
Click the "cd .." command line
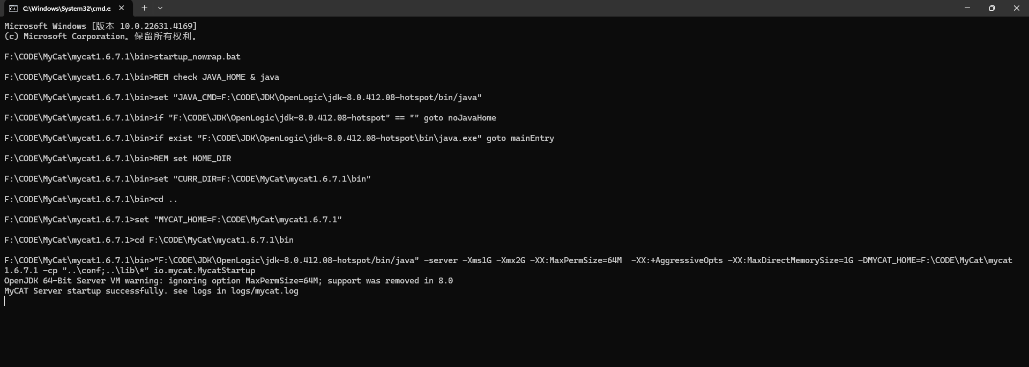click(x=166, y=199)
